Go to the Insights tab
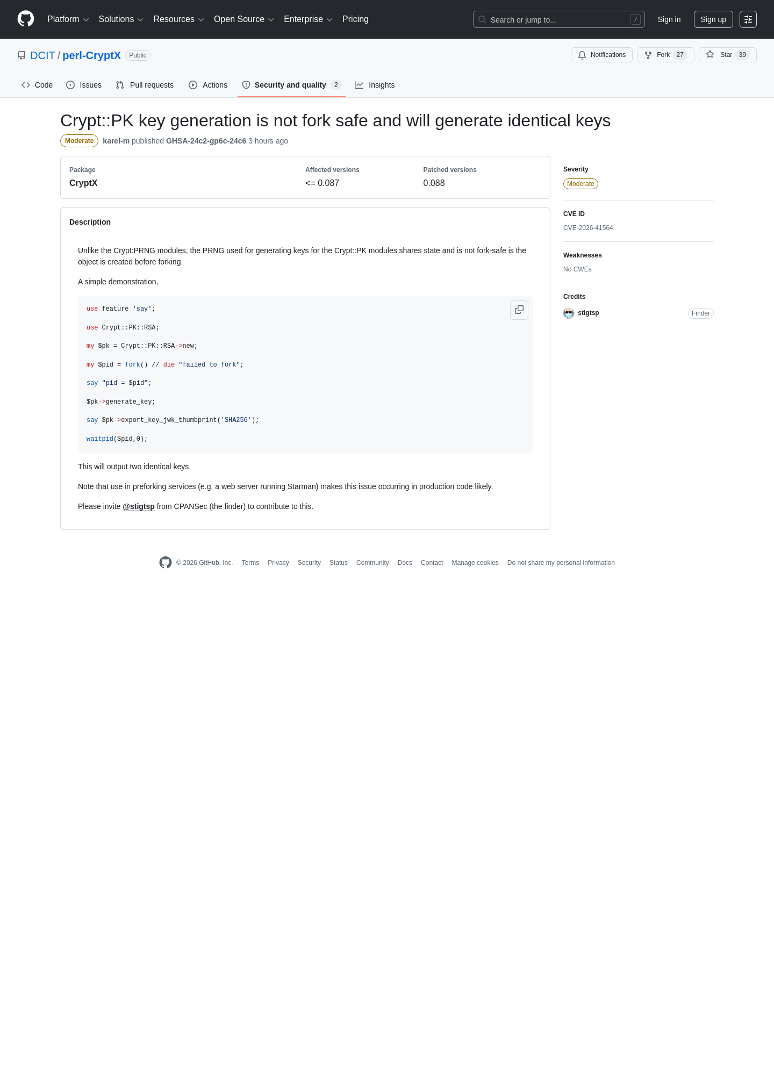The height and width of the screenshot is (1075, 774). click(375, 85)
